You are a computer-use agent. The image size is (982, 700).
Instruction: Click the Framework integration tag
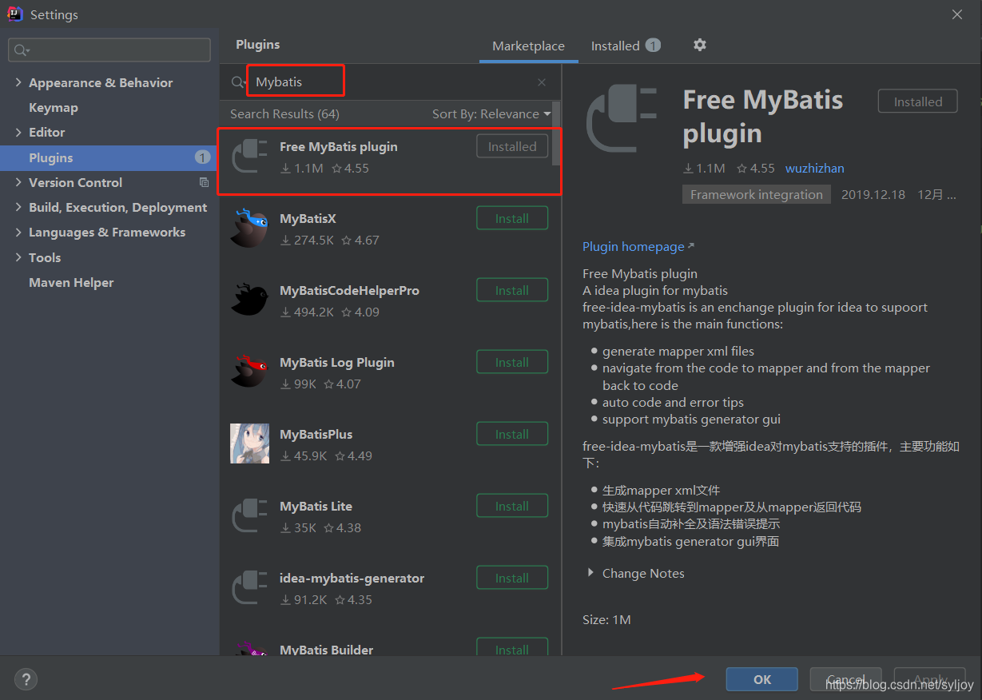click(756, 194)
